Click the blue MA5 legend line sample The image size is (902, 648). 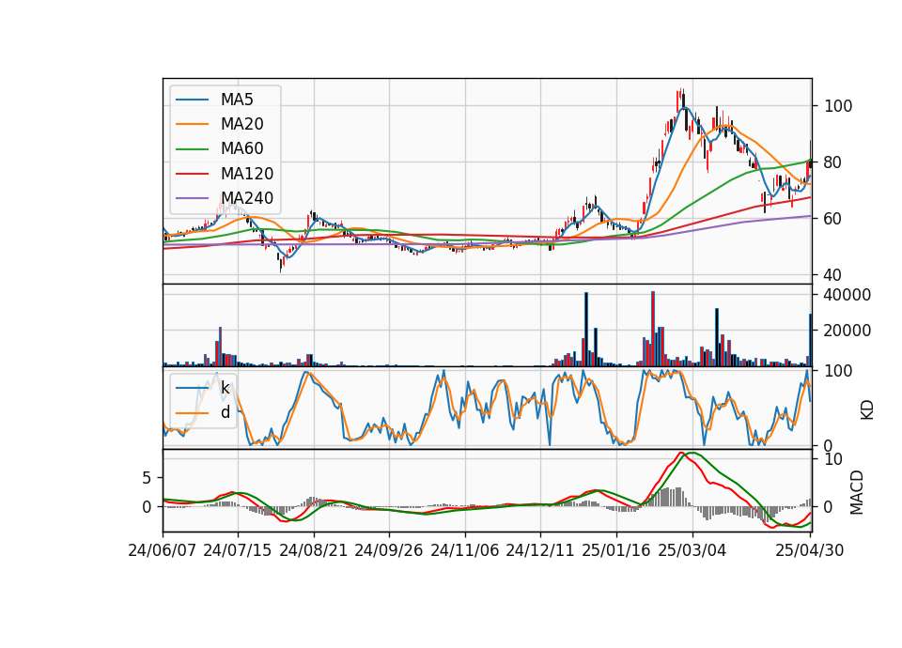tap(192, 100)
